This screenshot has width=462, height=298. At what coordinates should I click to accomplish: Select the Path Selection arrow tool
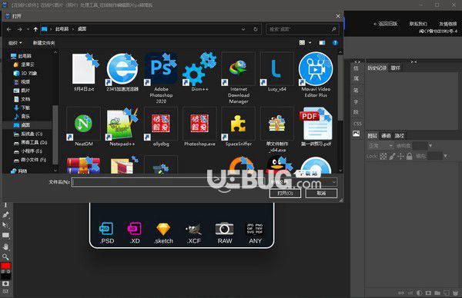[x=5, y=225]
